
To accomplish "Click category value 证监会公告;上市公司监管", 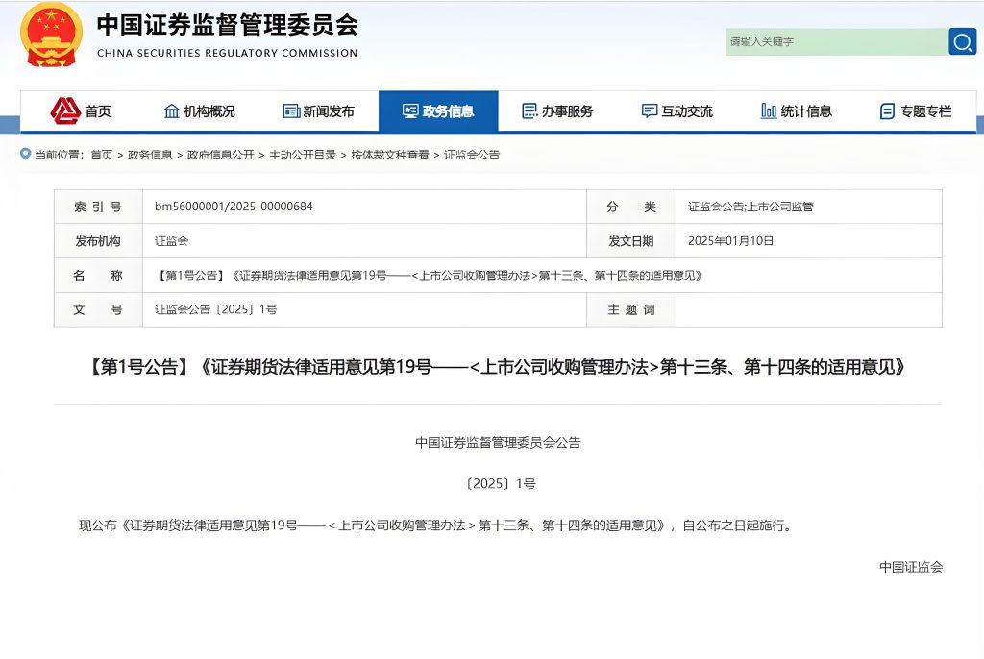I will 750,207.
